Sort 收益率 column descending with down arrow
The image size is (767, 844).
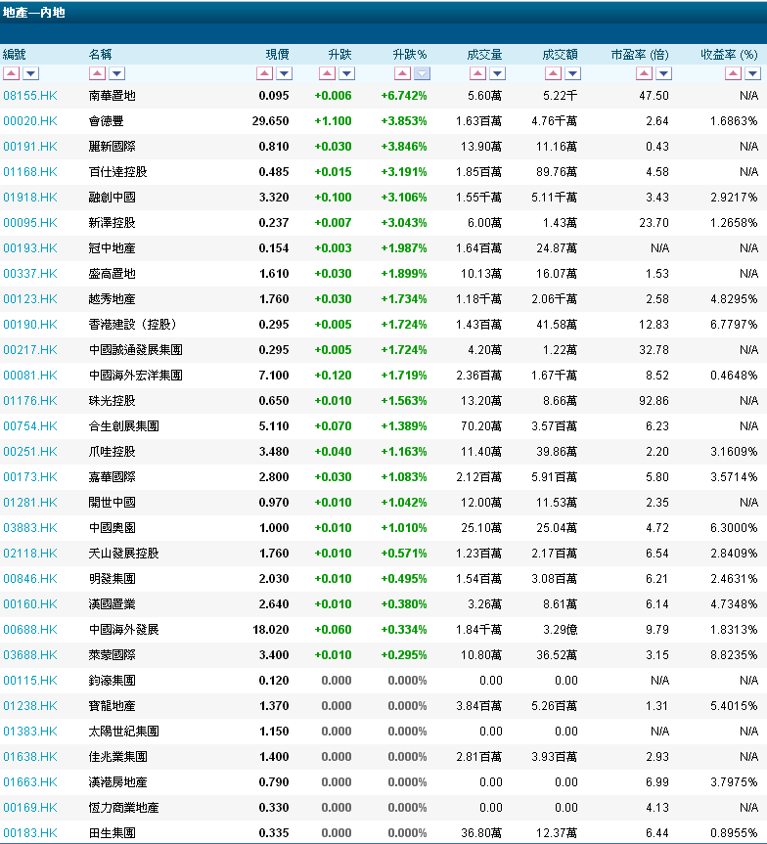(x=752, y=73)
